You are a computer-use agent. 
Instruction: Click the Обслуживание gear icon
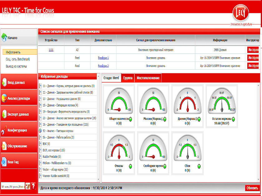[x=4, y=146]
